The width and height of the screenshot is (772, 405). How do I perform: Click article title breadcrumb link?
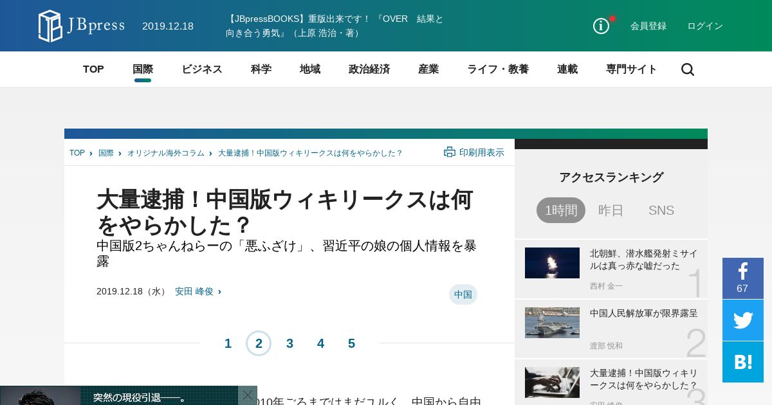(x=310, y=153)
